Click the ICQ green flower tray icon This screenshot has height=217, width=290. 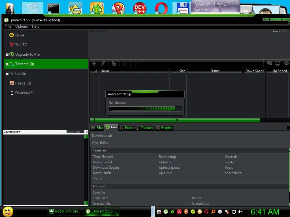click(x=172, y=212)
